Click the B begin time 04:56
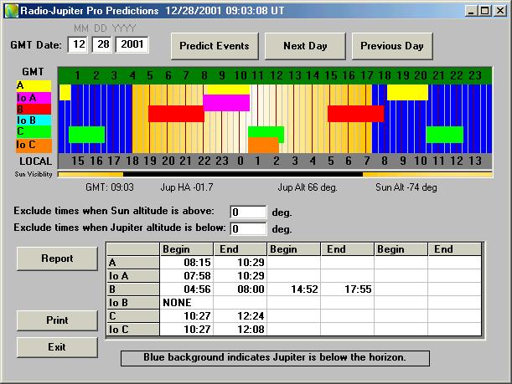Image resolution: width=512 pixels, height=384 pixels. click(x=187, y=289)
